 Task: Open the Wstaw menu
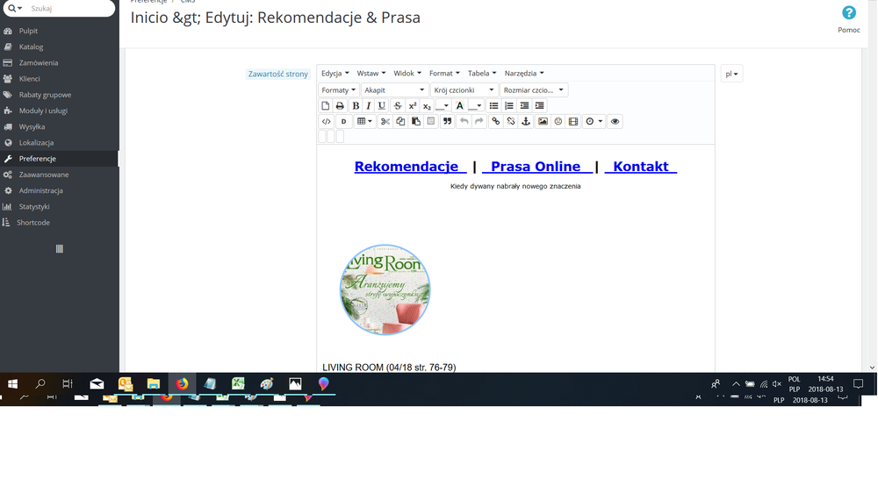click(x=371, y=74)
